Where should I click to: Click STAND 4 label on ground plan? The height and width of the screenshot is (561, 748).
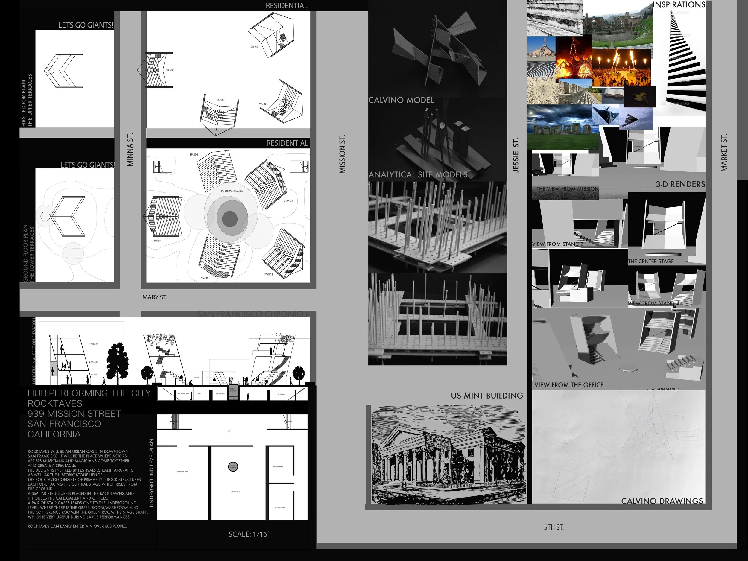click(288, 200)
